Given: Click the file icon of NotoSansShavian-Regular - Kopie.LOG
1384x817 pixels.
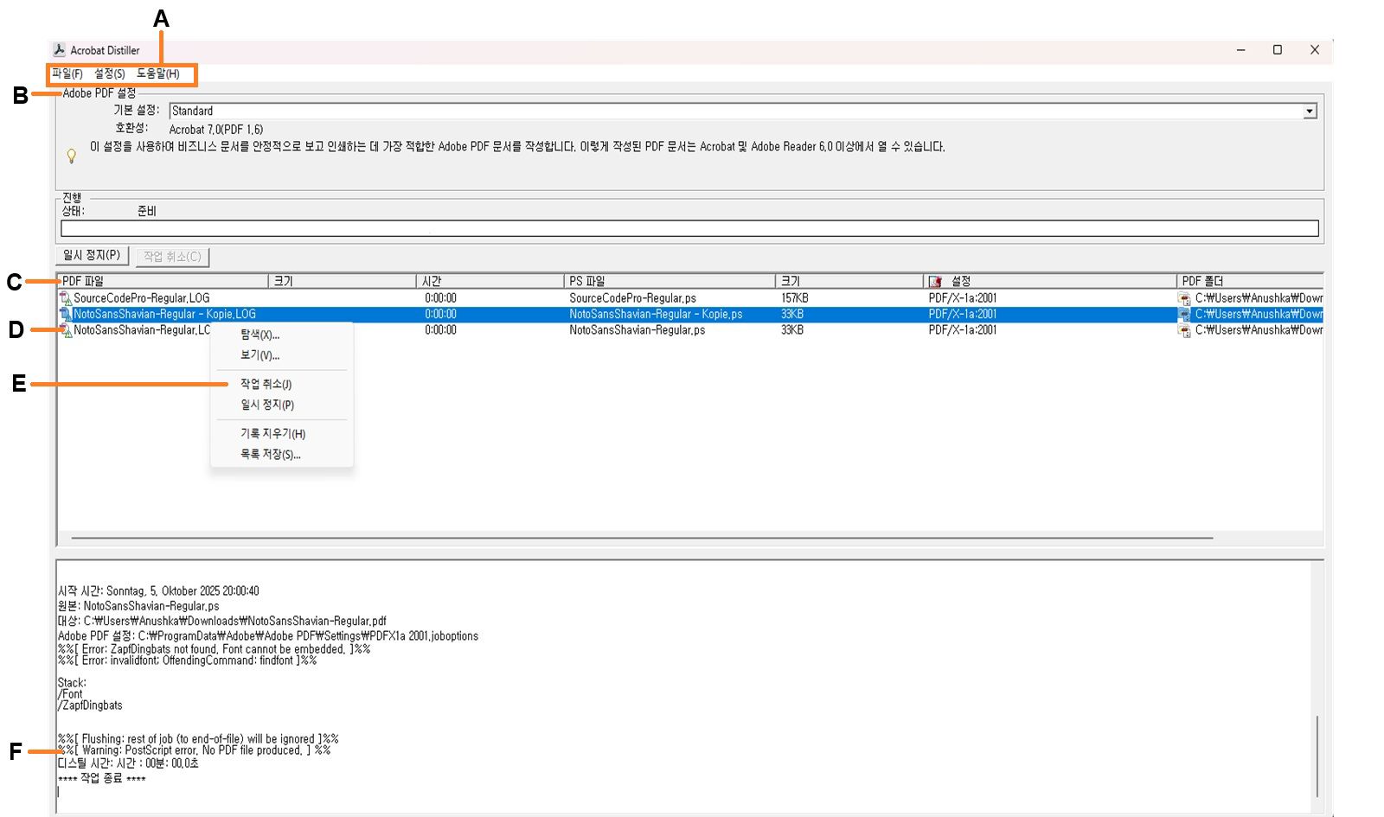Looking at the screenshot, I should [x=65, y=315].
